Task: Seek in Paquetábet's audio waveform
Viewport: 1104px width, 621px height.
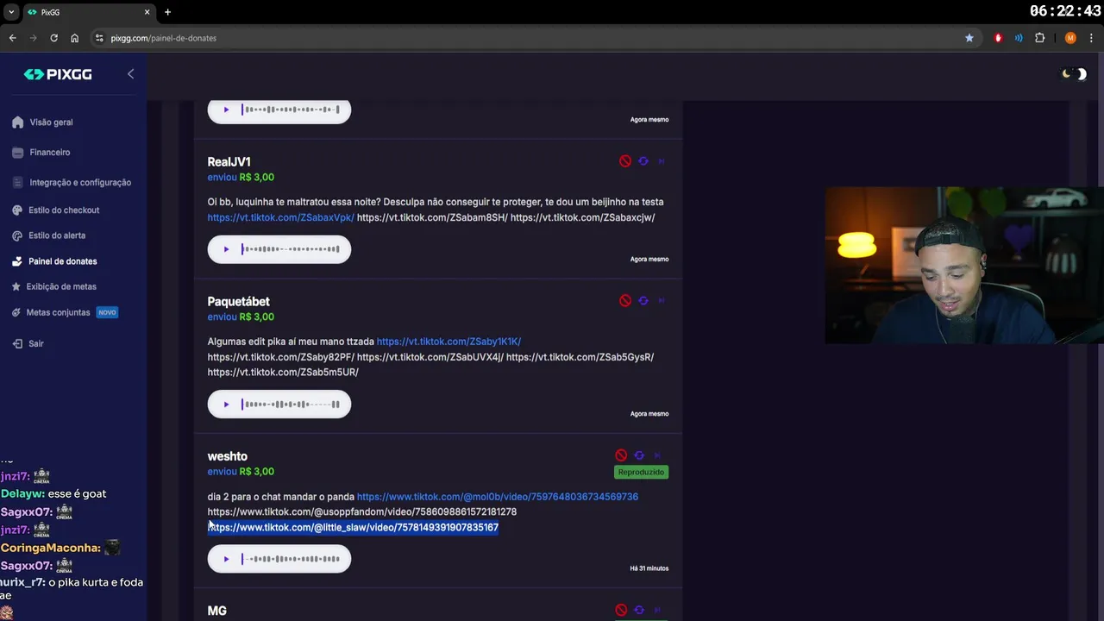Action: [291, 405]
